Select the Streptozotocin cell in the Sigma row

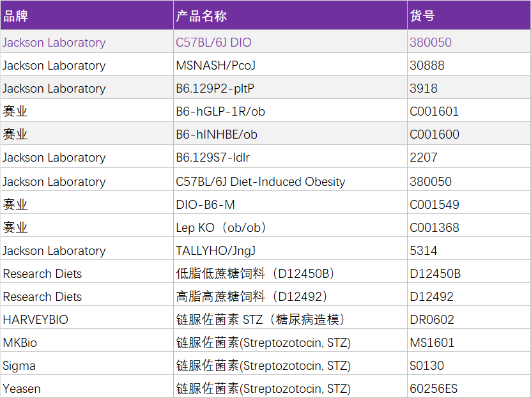click(x=290, y=364)
